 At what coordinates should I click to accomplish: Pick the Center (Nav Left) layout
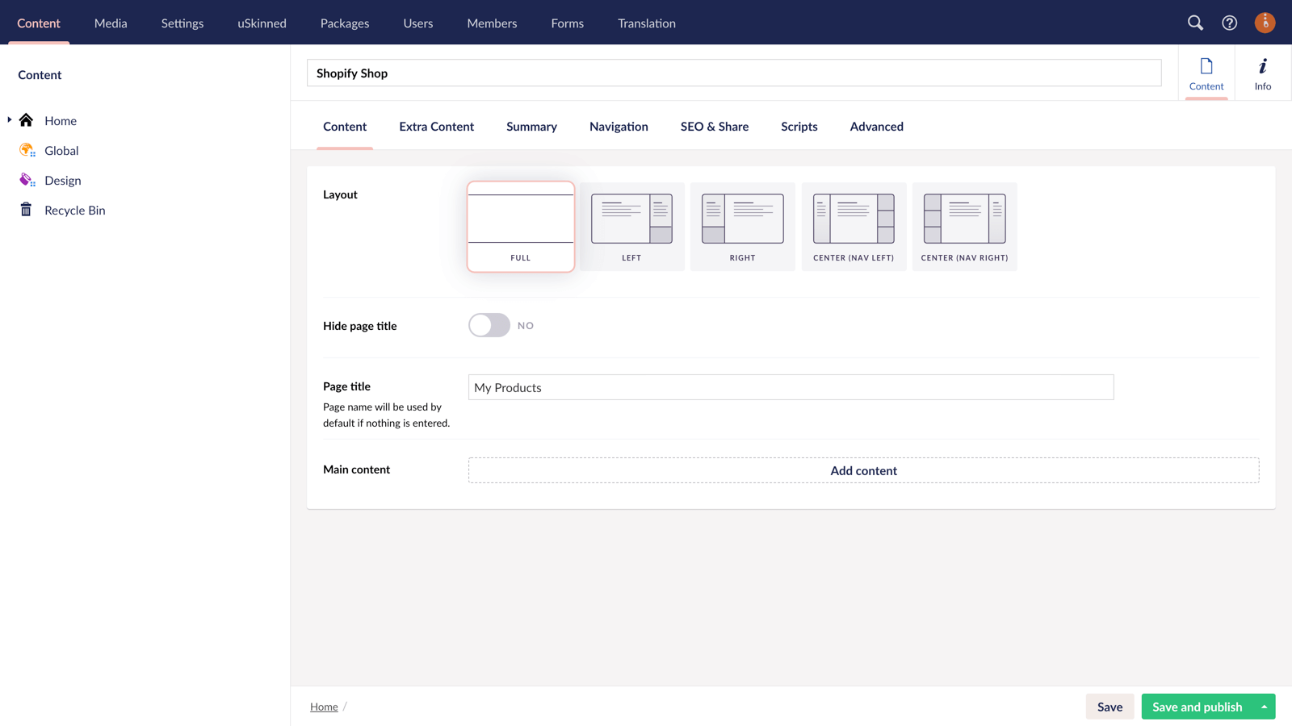(854, 227)
